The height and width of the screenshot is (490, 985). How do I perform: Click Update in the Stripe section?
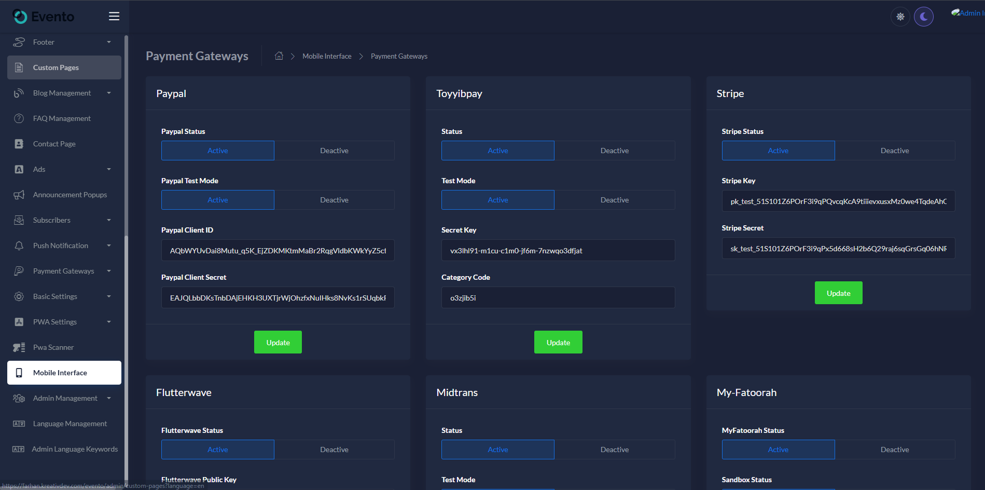pos(838,292)
